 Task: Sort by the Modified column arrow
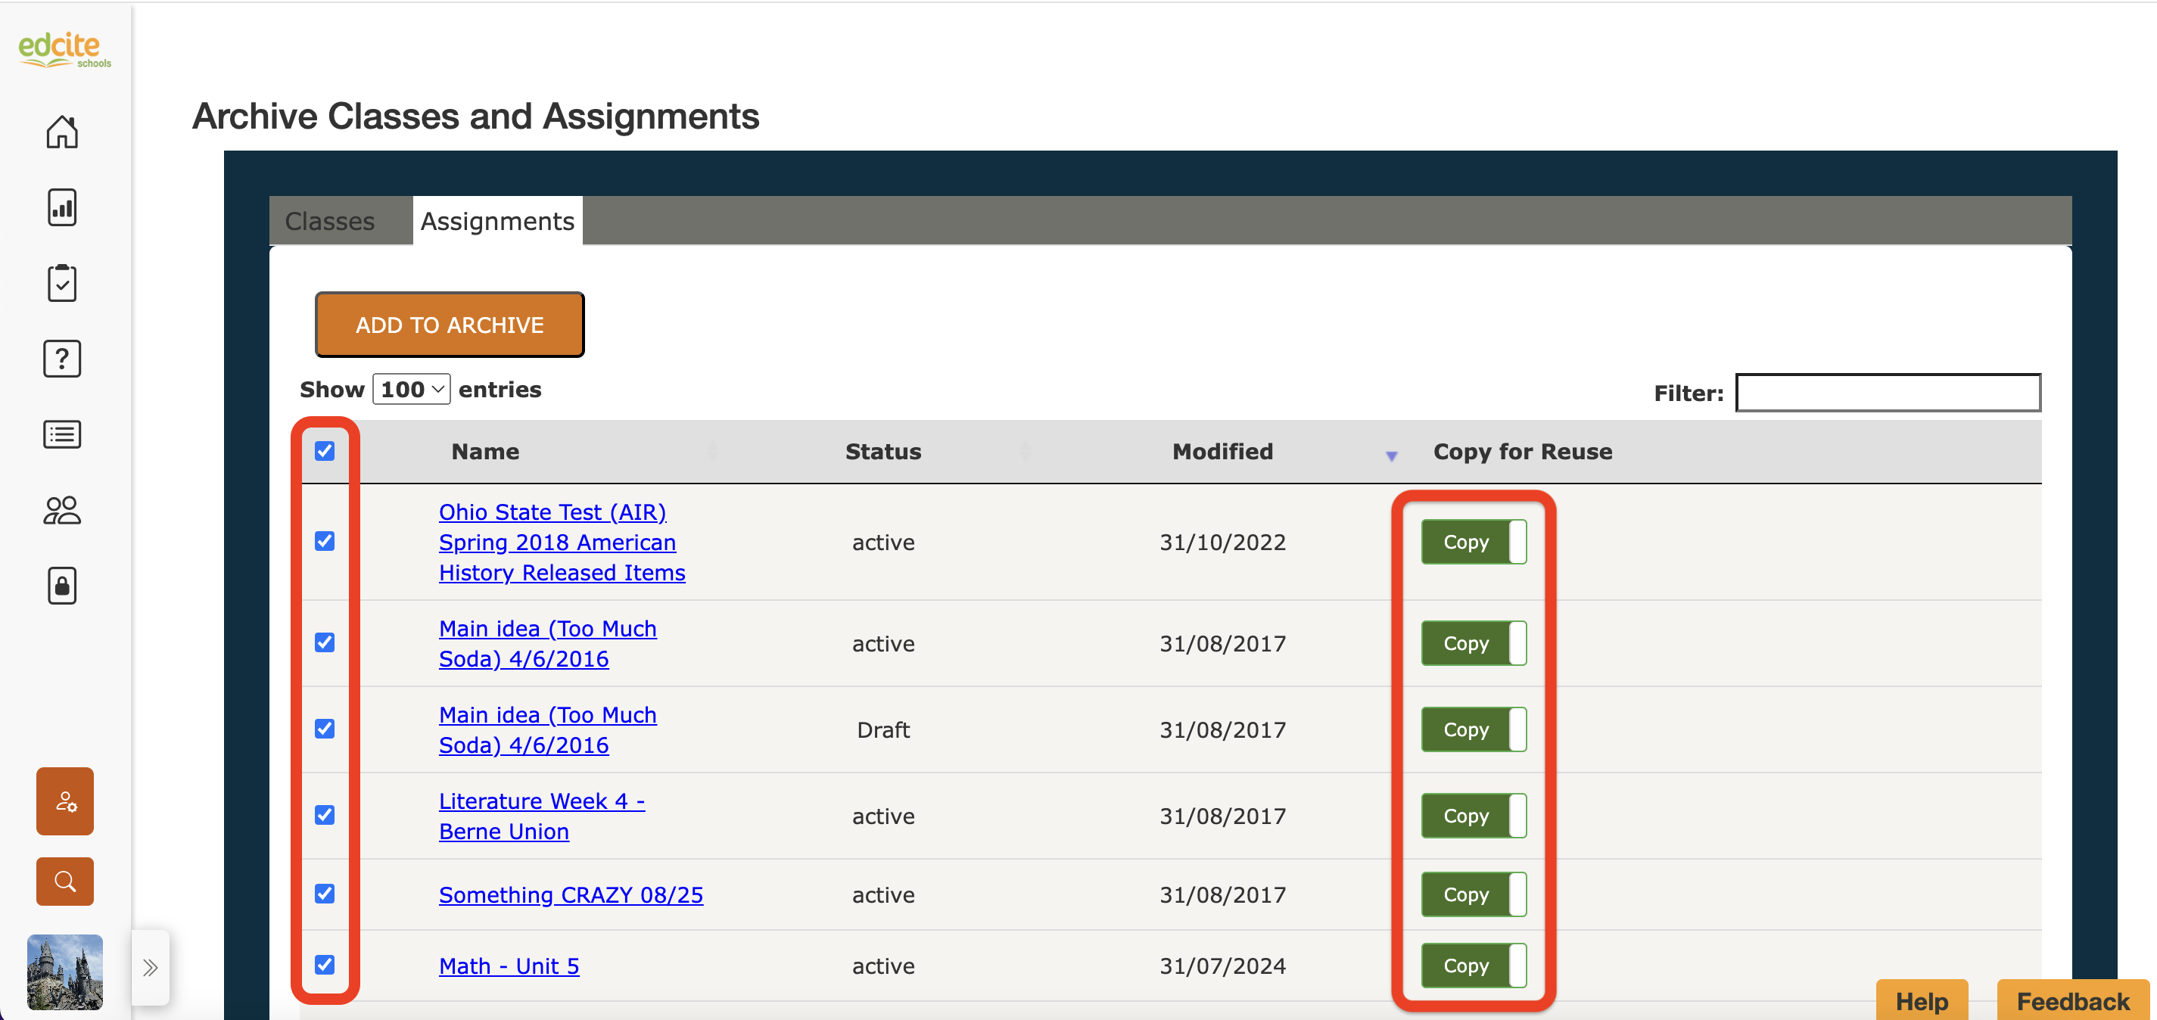pos(1391,456)
